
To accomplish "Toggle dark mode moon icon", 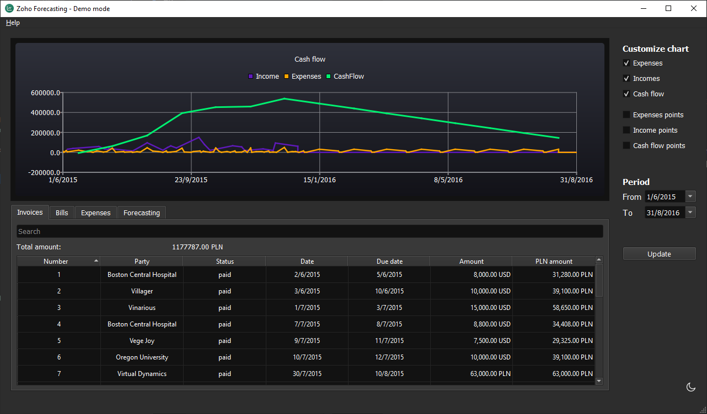I will click(x=690, y=387).
